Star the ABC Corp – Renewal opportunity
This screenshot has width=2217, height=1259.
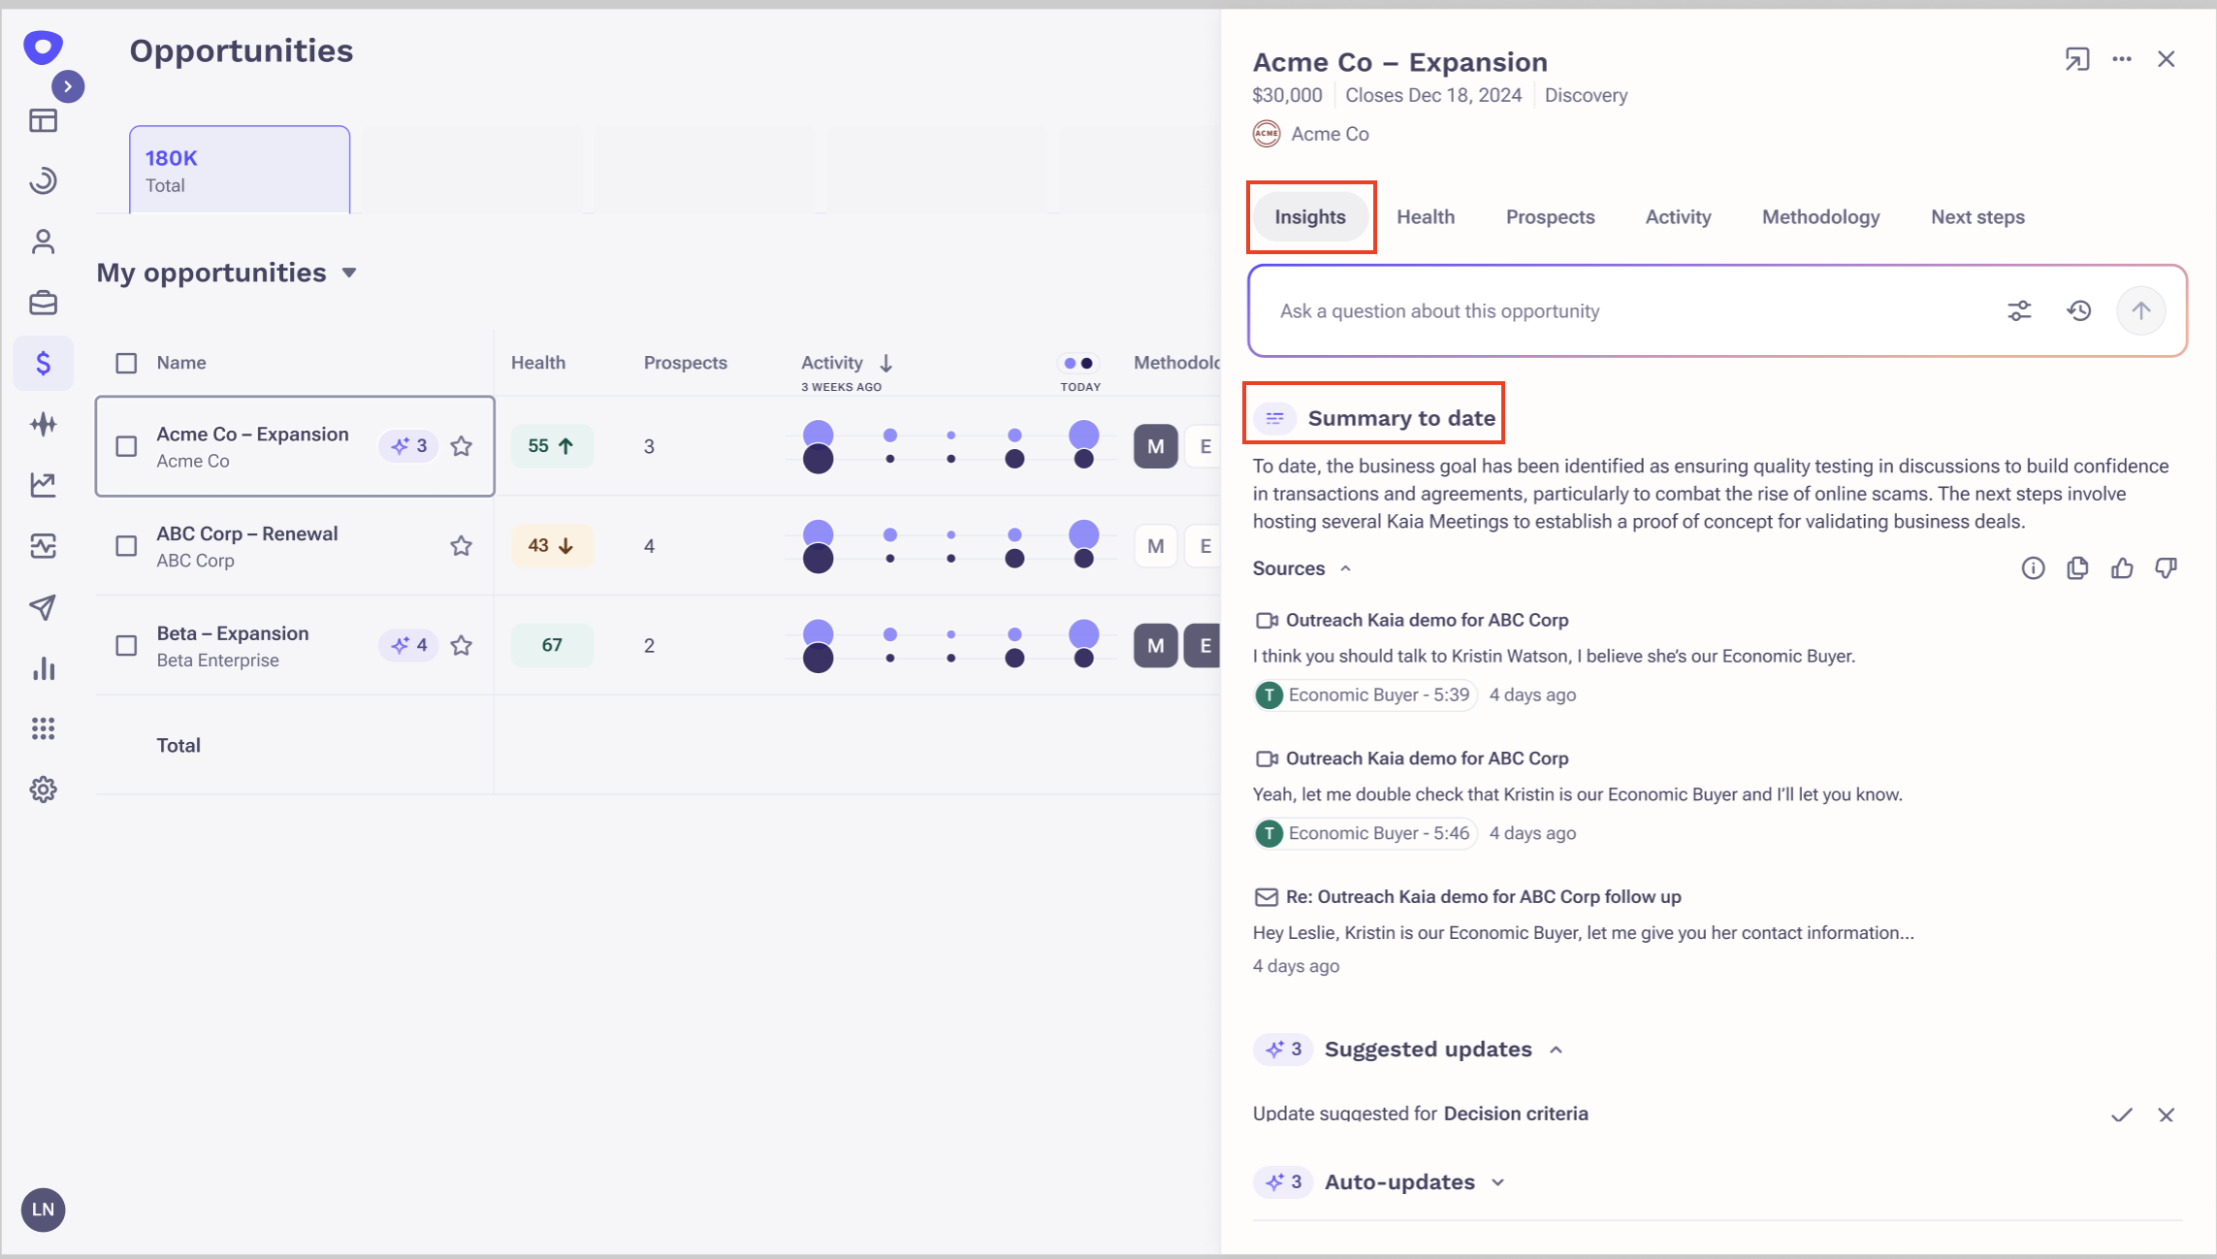[x=461, y=546]
